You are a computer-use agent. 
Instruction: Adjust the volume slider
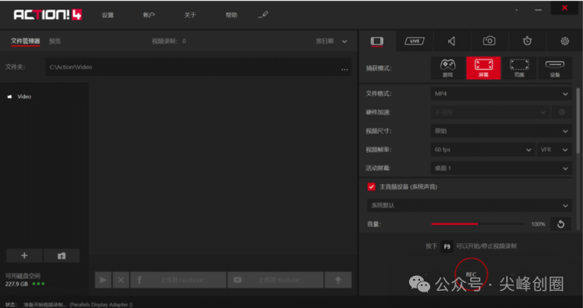477,224
